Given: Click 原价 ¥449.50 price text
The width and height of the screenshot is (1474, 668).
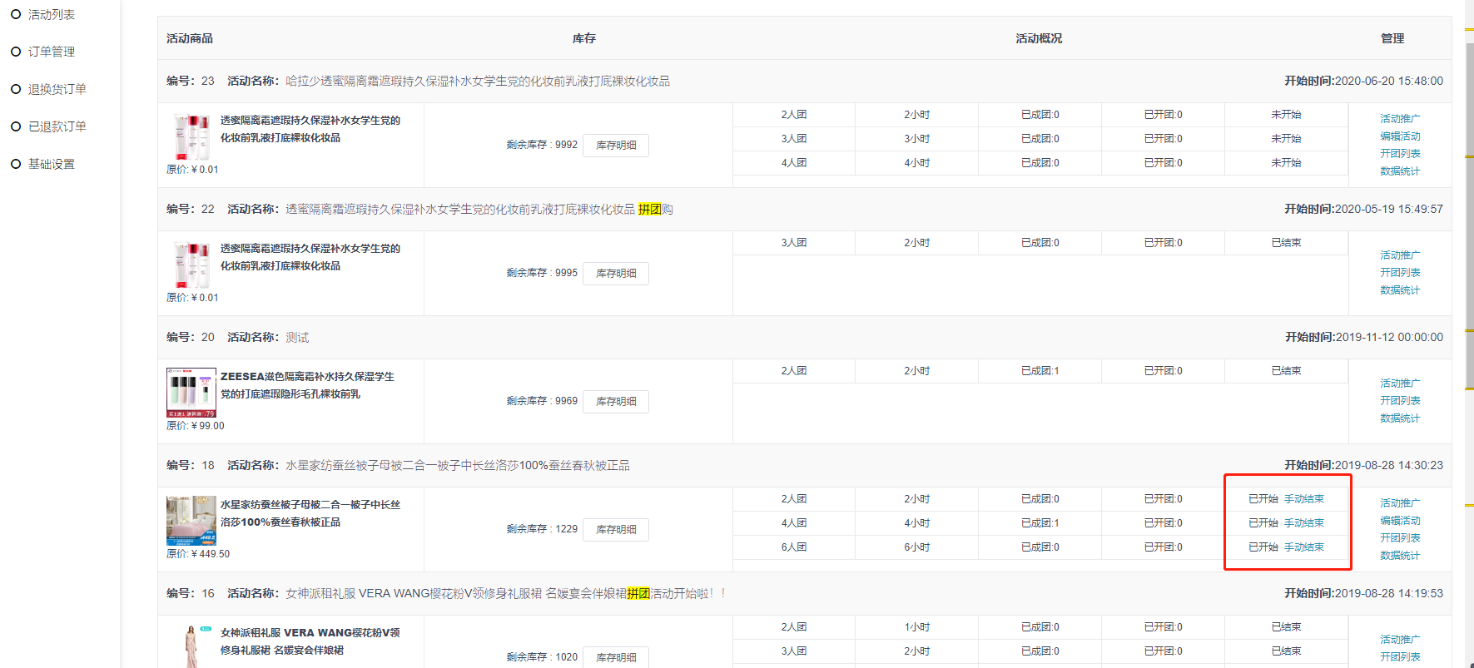Looking at the screenshot, I should (x=198, y=553).
